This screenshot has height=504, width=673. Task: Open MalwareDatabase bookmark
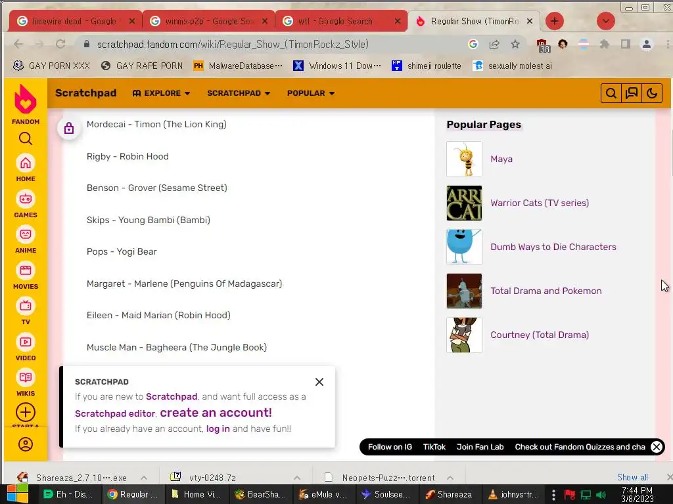(x=238, y=66)
